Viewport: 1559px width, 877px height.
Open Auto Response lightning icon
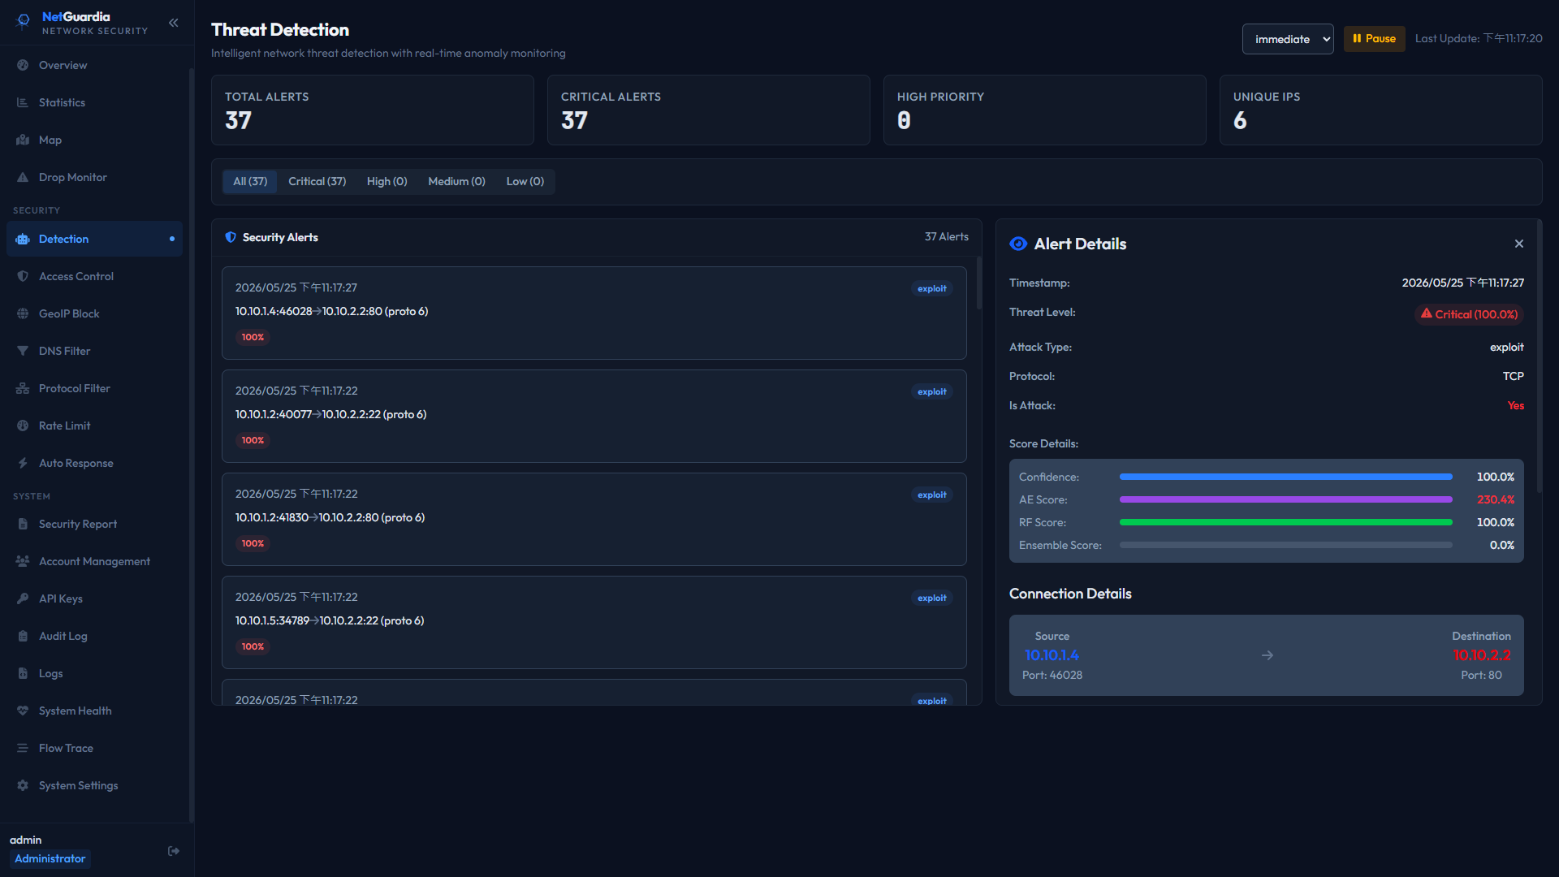(23, 463)
